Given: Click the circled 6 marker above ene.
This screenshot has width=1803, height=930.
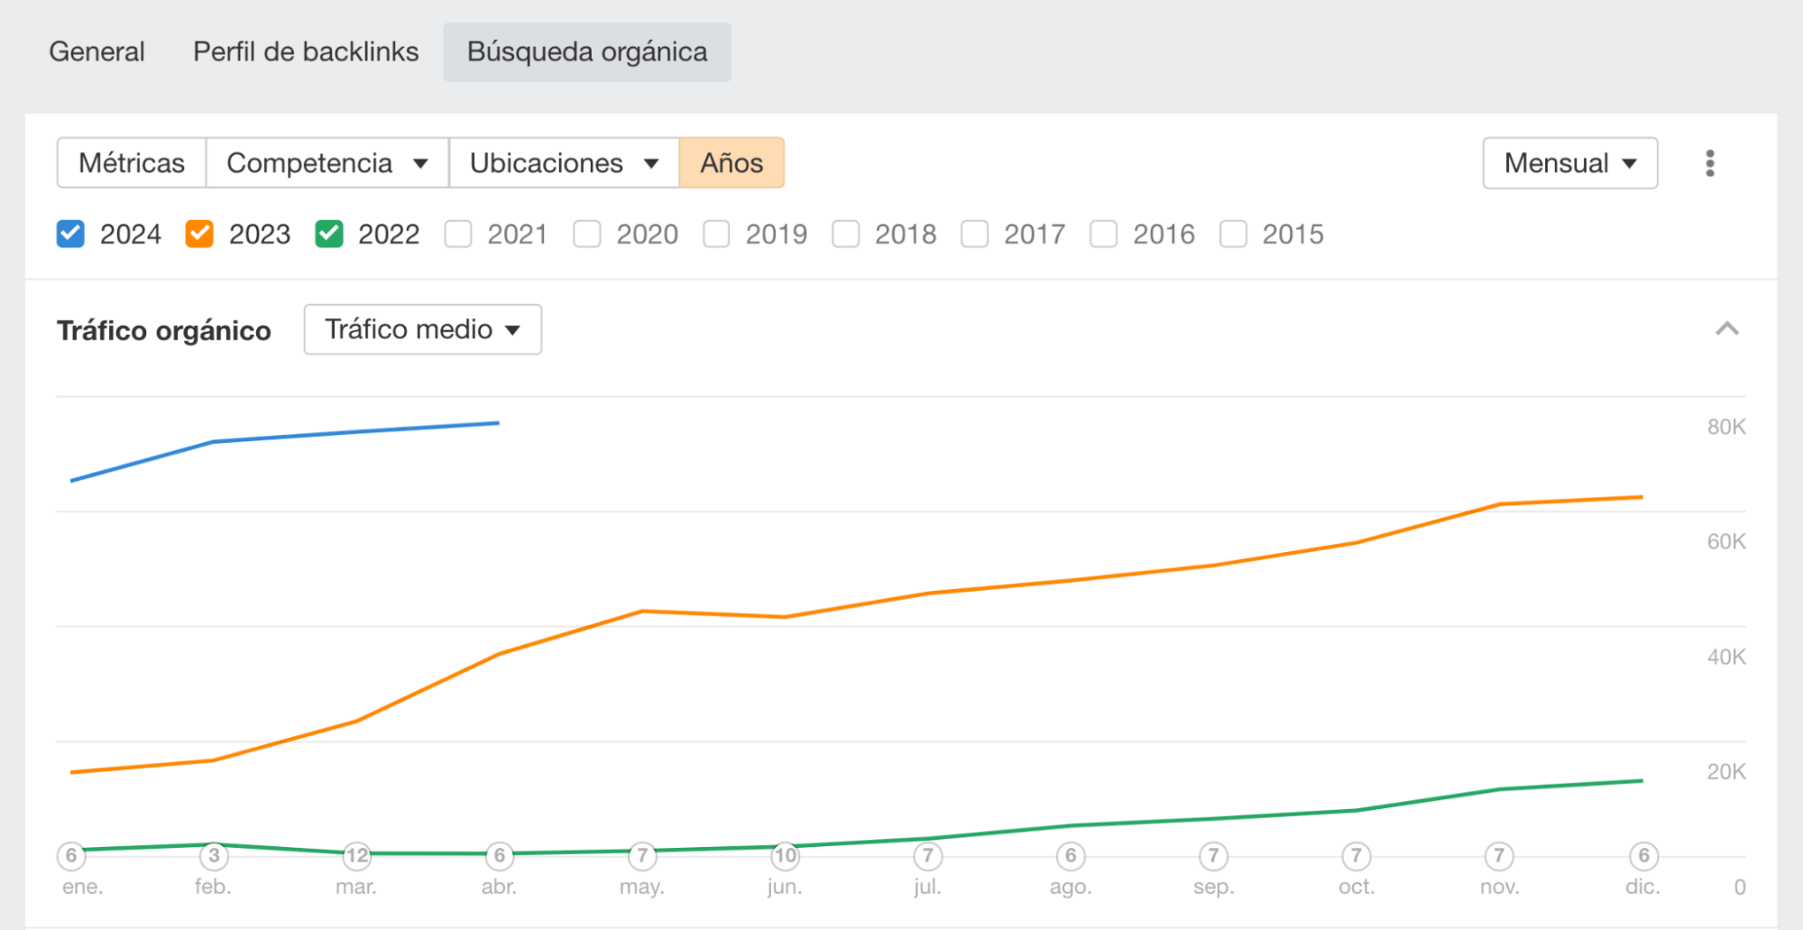Looking at the screenshot, I should pos(69,855).
